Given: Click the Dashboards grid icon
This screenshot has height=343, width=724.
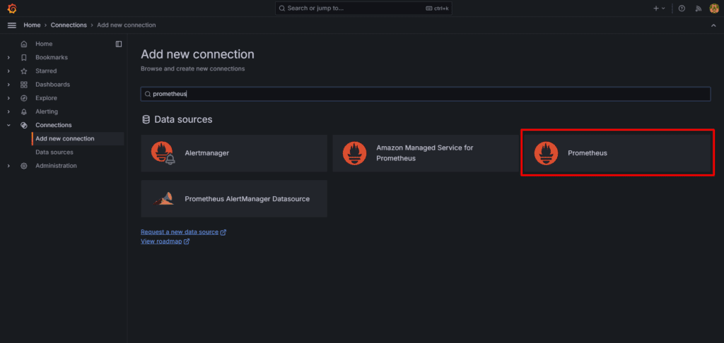Looking at the screenshot, I should (24, 85).
